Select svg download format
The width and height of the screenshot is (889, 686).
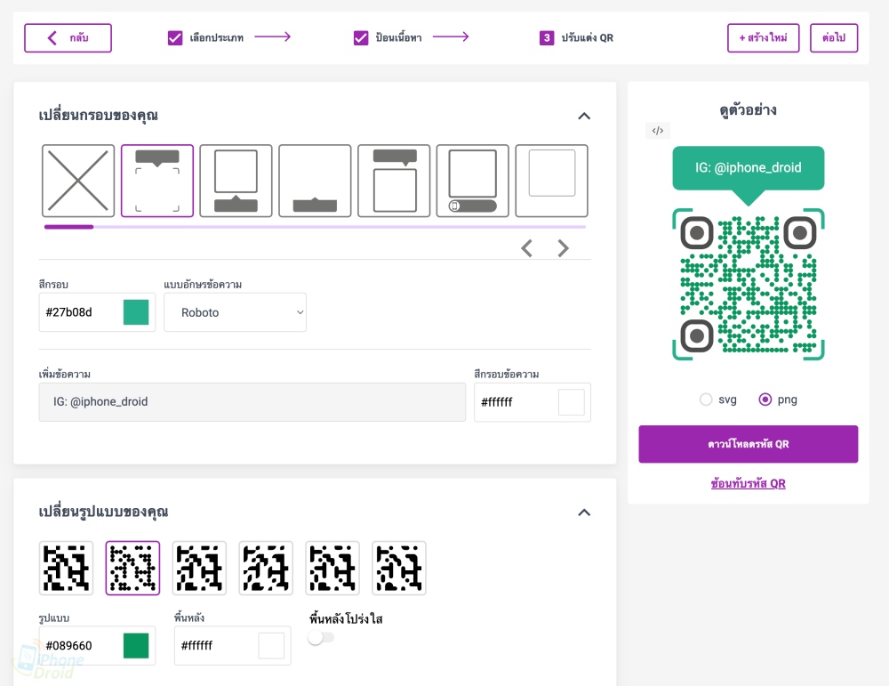pyautogui.click(x=706, y=399)
